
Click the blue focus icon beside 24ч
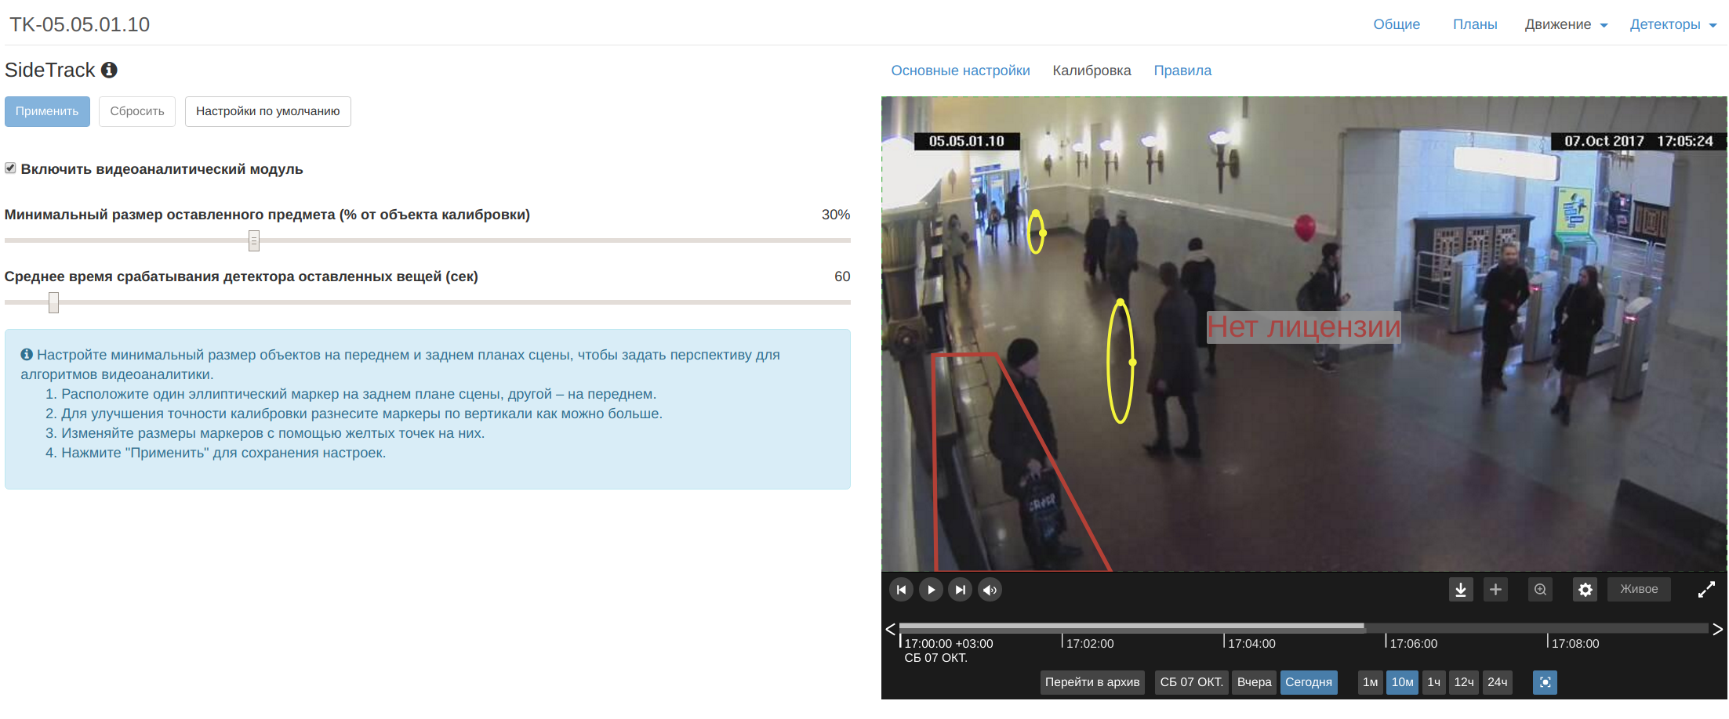(x=1545, y=682)
